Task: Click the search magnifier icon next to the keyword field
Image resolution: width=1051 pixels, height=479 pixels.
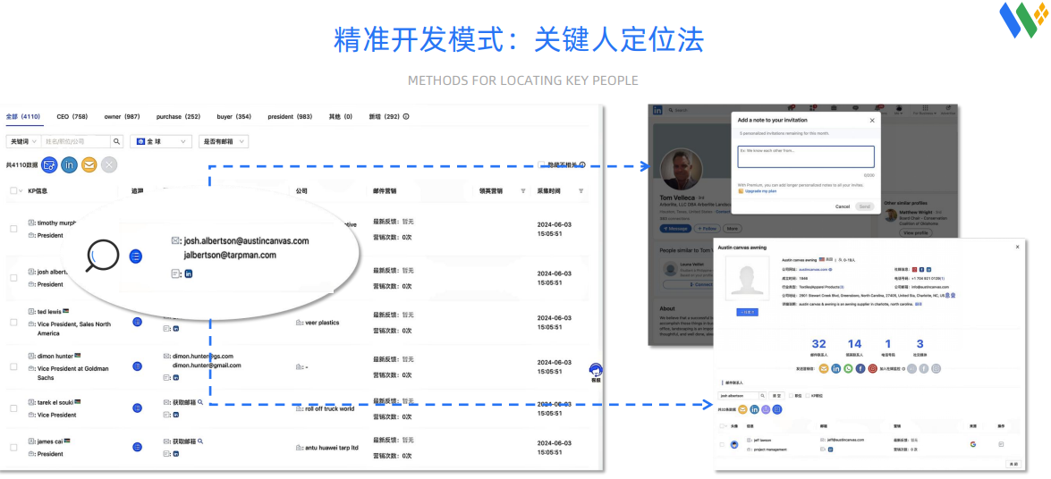Action: click(x=116, y=141)
